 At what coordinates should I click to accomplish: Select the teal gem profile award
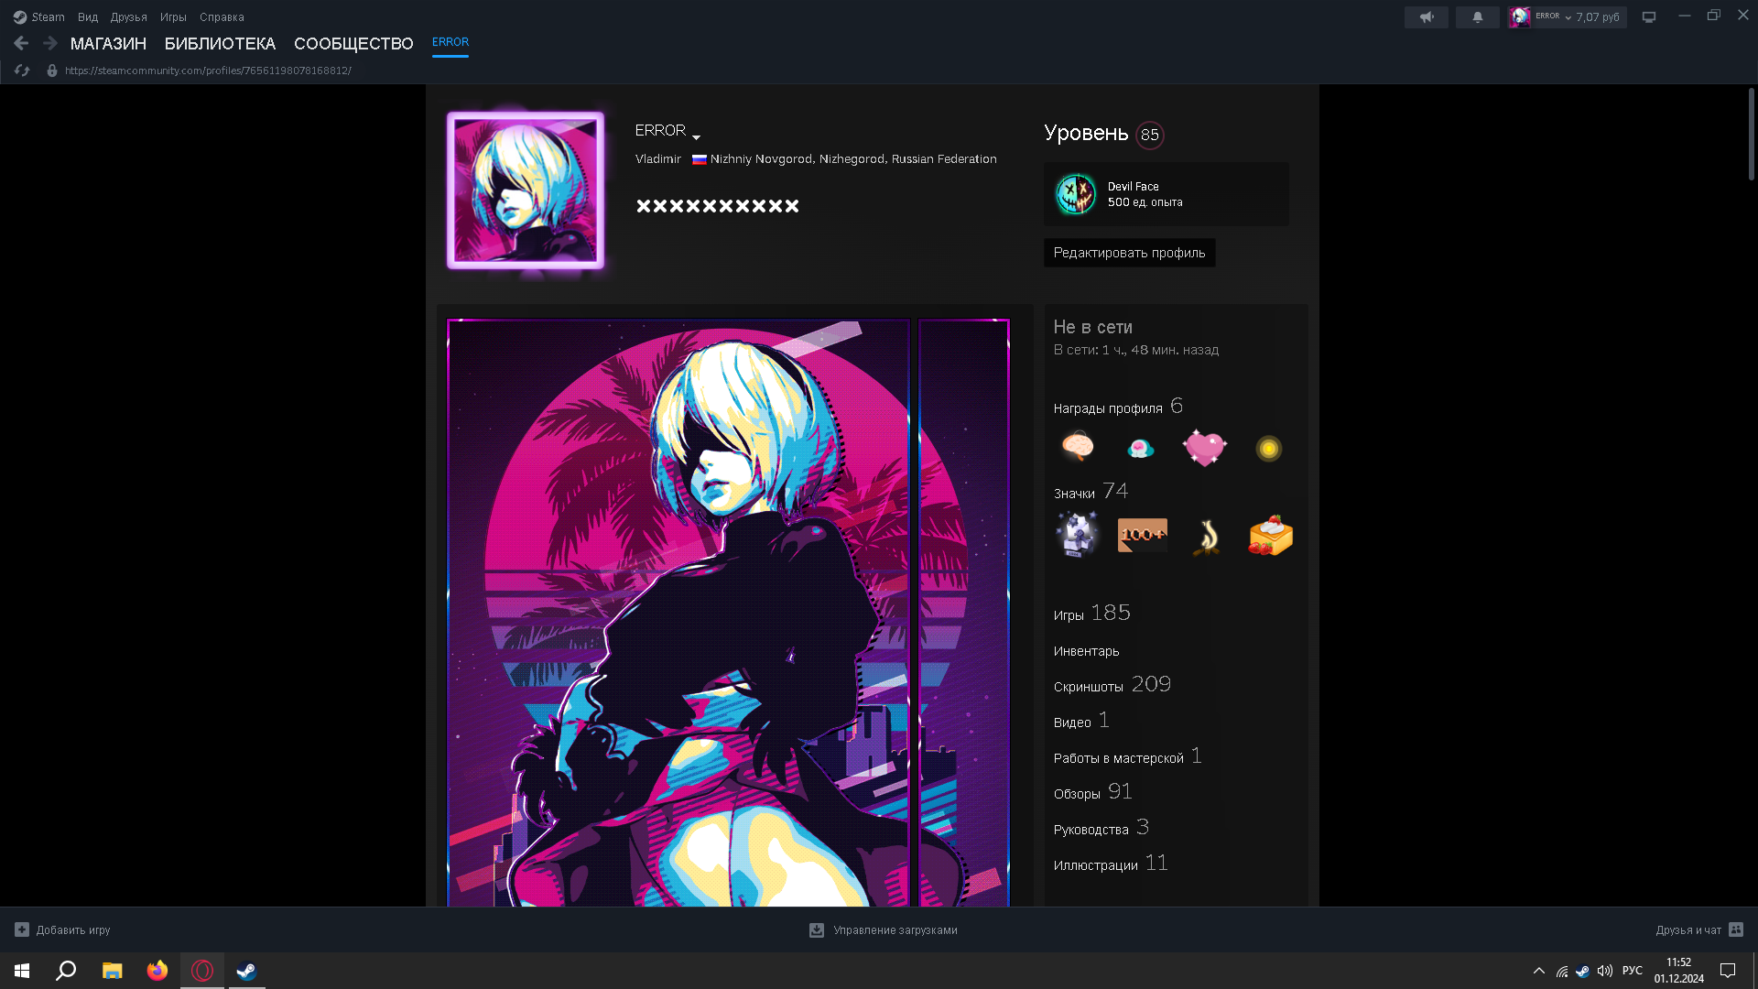click(x=1140, y=448)
